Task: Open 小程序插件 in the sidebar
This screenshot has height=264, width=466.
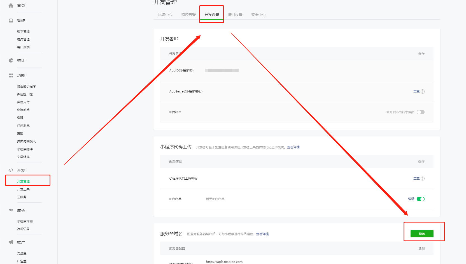Action: (x=25, y=149)
